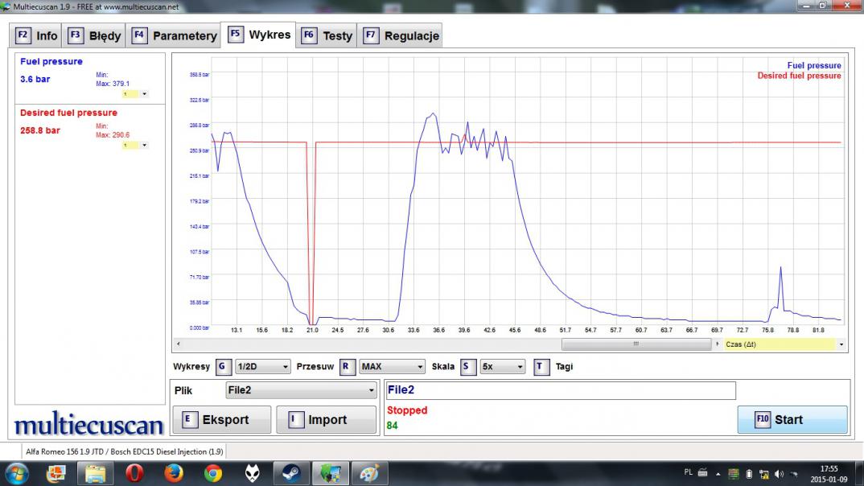Go to the Błędy tab
Image resolution: width=864 pixels, height=486 pixels.
(x=95, y=35)
